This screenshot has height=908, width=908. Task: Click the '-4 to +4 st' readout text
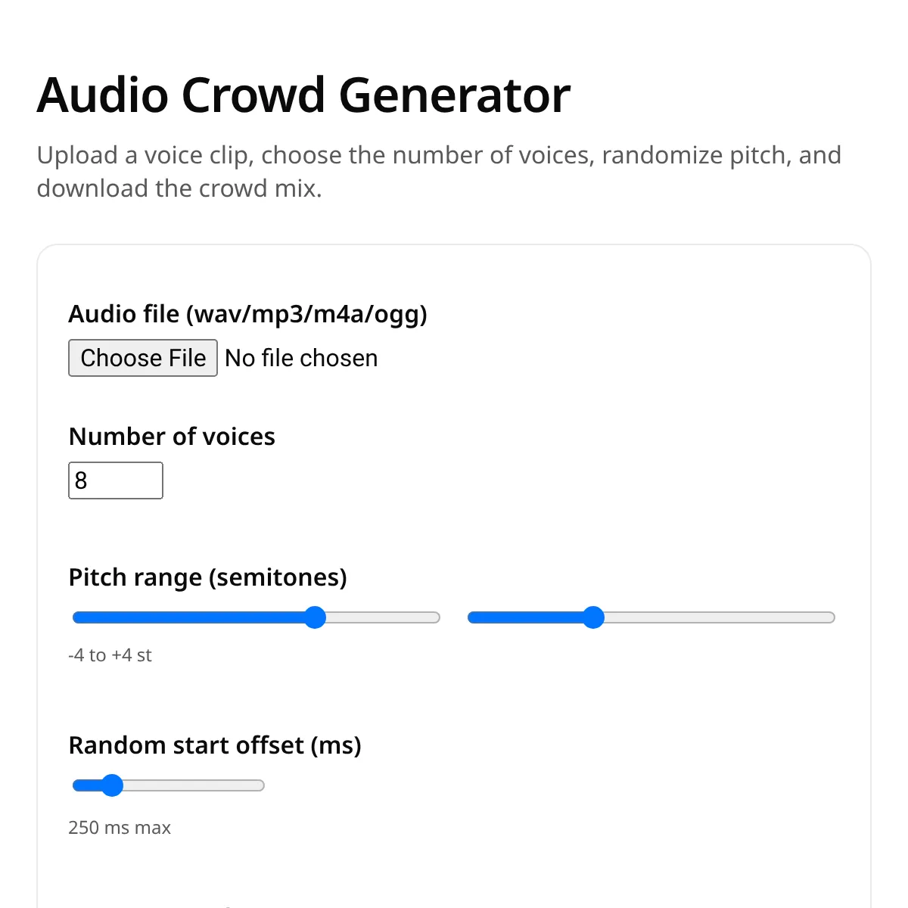[x=110, y=655]
